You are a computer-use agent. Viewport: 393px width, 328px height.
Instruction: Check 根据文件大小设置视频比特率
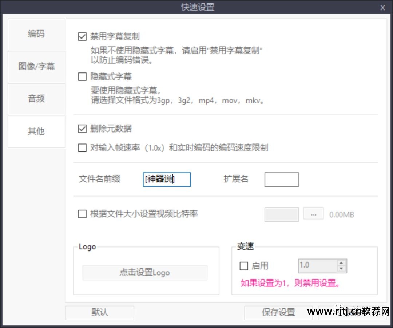click(x=82, y=214)
